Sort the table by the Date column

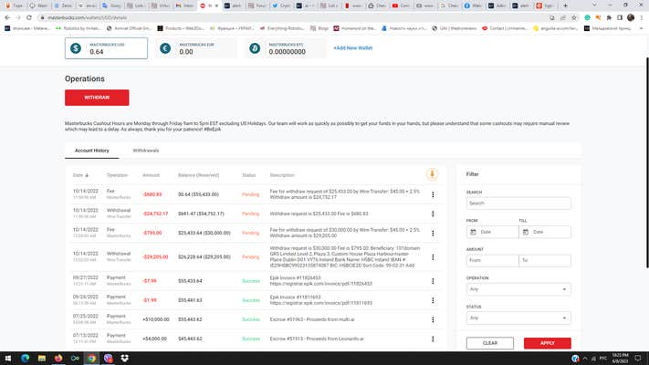point(79,174)
